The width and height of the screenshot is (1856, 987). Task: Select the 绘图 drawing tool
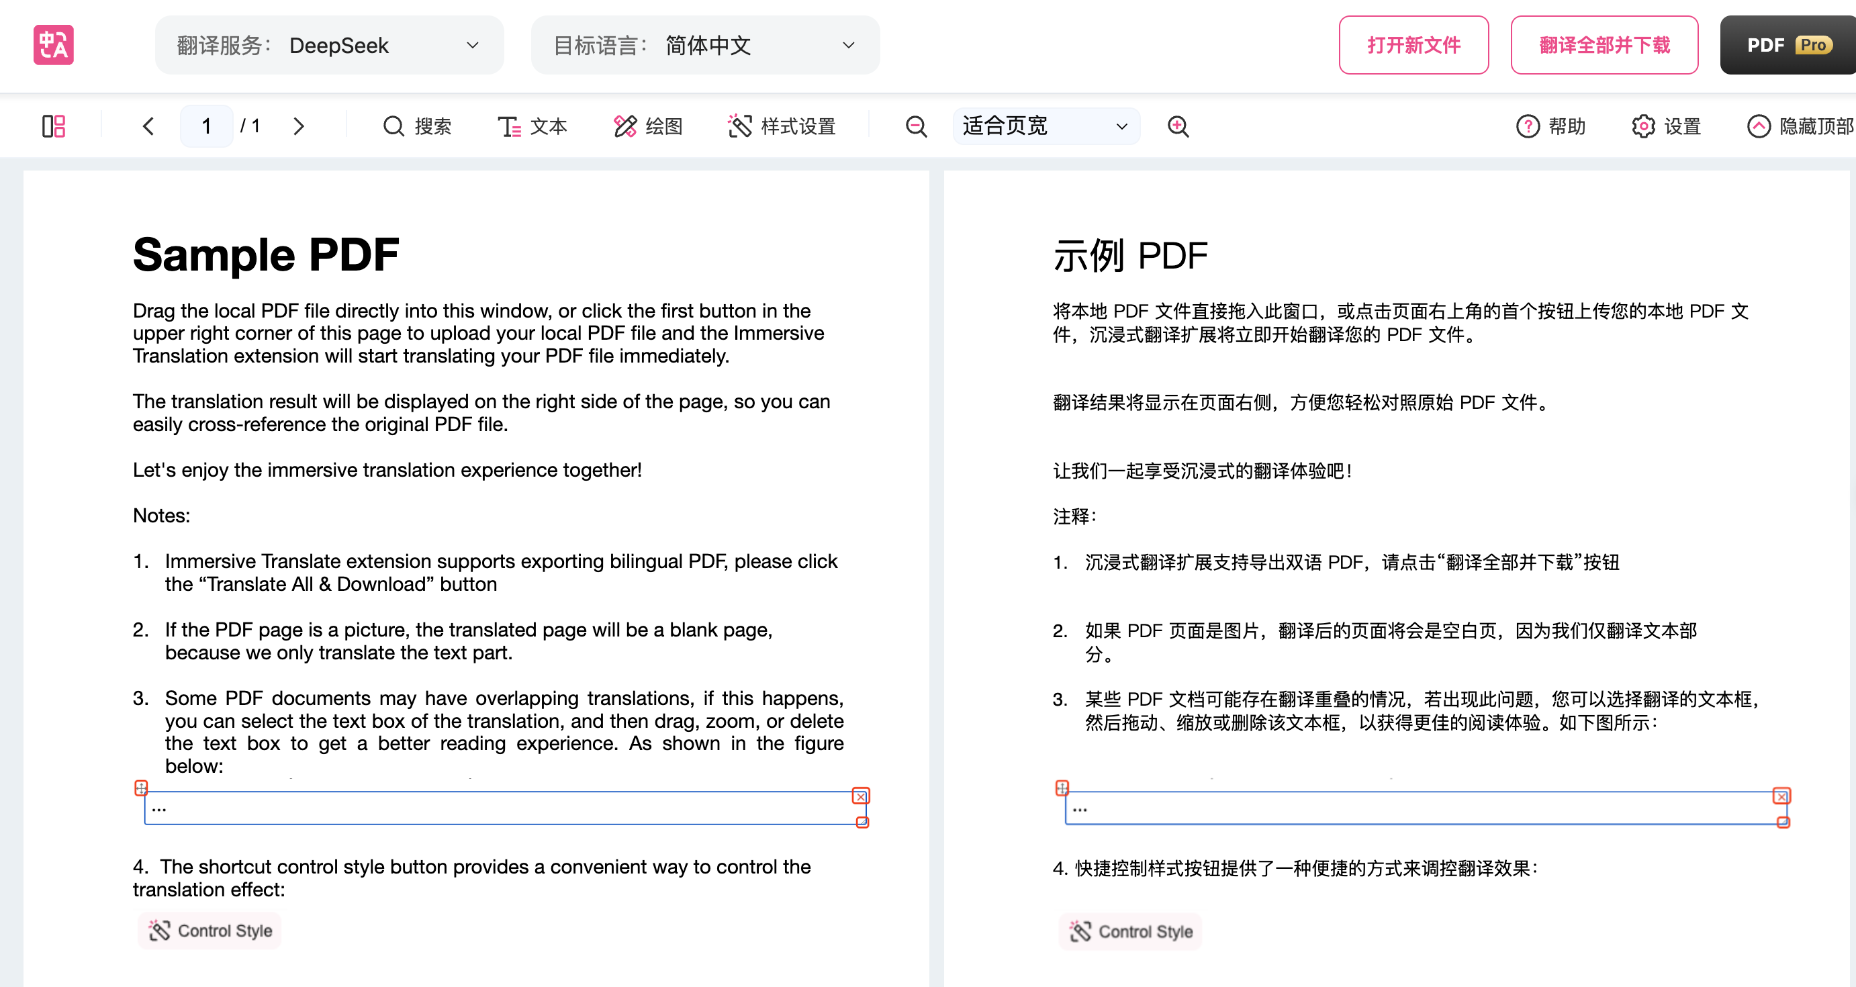(x=647, y=126)
